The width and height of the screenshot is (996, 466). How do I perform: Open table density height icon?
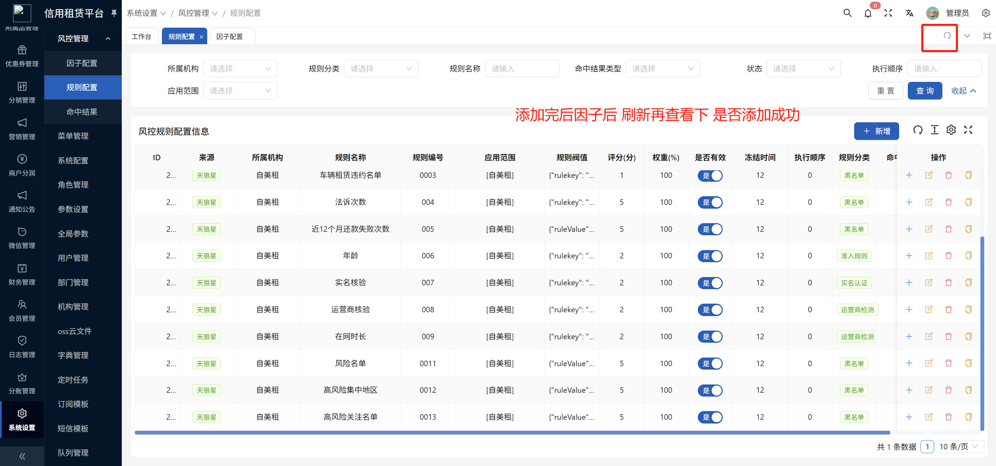pos(934,130)
